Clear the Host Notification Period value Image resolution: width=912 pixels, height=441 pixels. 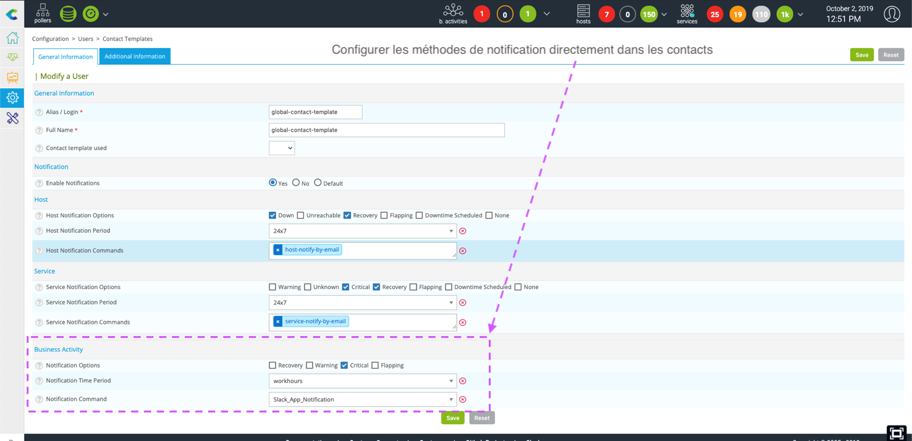point(462,231)
